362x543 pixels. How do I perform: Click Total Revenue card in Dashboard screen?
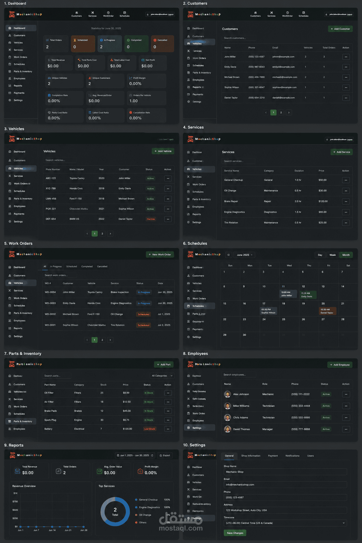(x=59, y=63)
